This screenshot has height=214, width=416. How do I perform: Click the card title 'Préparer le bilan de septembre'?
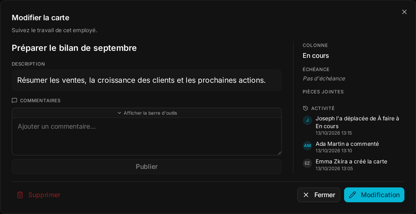74,48
